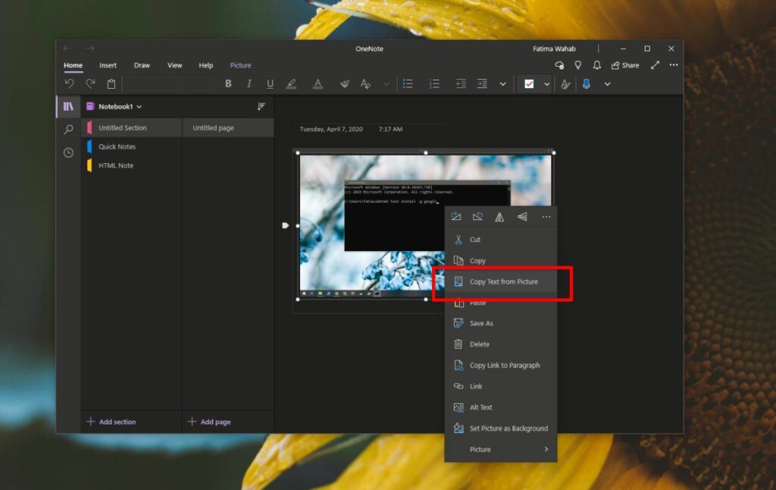Click the notifications bell icon

click(x=596, y=65)
